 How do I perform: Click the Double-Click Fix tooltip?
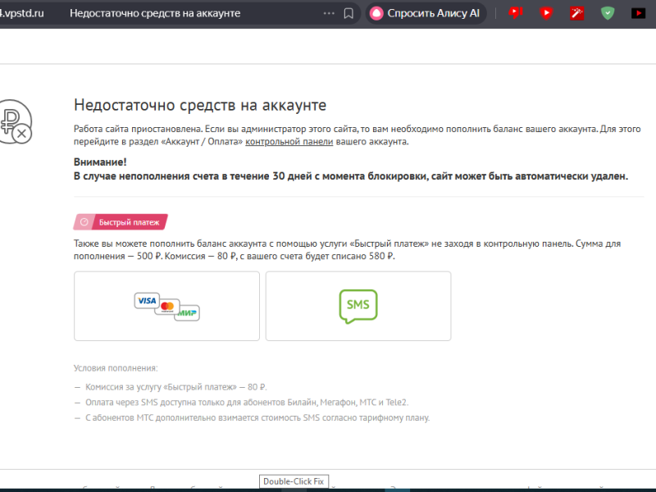(294, 481)
